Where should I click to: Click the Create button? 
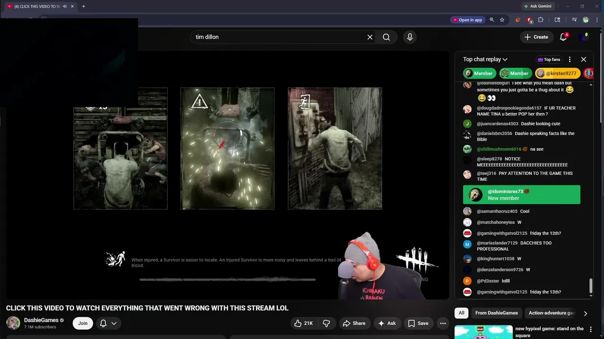coord(536,37)
